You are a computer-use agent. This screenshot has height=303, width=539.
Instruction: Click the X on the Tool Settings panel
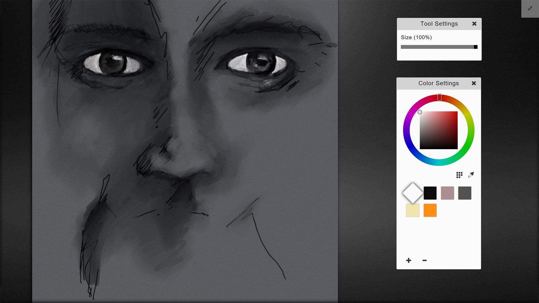[474, 24]
